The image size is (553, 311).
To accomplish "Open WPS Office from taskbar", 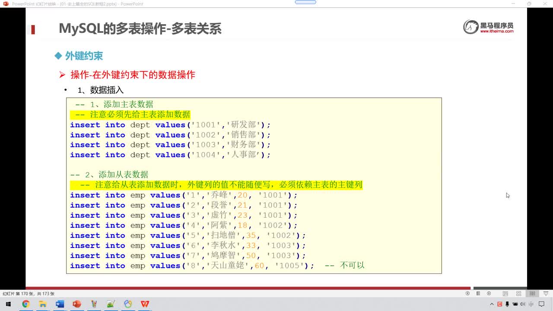I will pos(145,304).
